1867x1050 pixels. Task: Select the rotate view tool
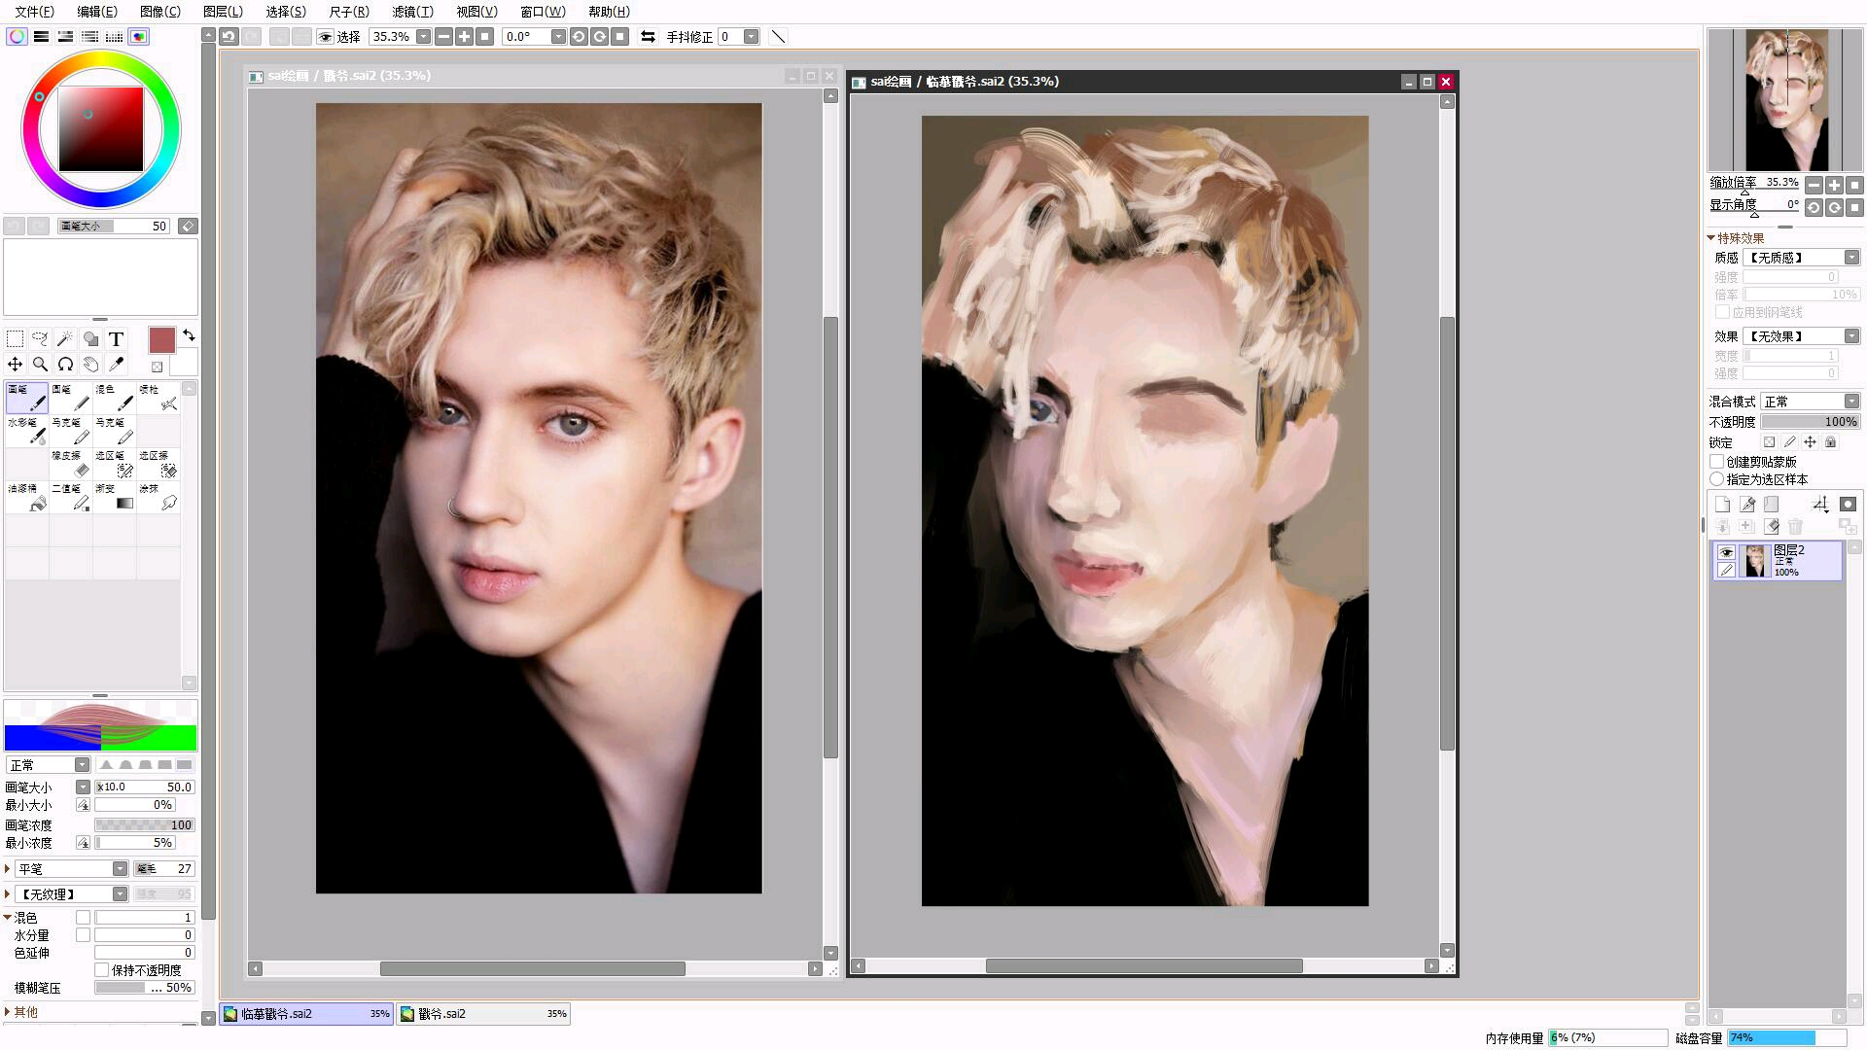click(x=65, y=364)
